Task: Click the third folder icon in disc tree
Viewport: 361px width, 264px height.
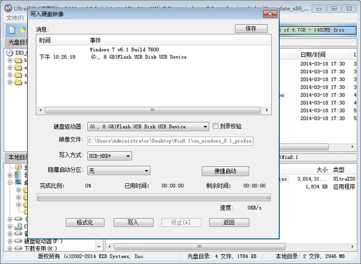Action: click(x=18, y=75)
